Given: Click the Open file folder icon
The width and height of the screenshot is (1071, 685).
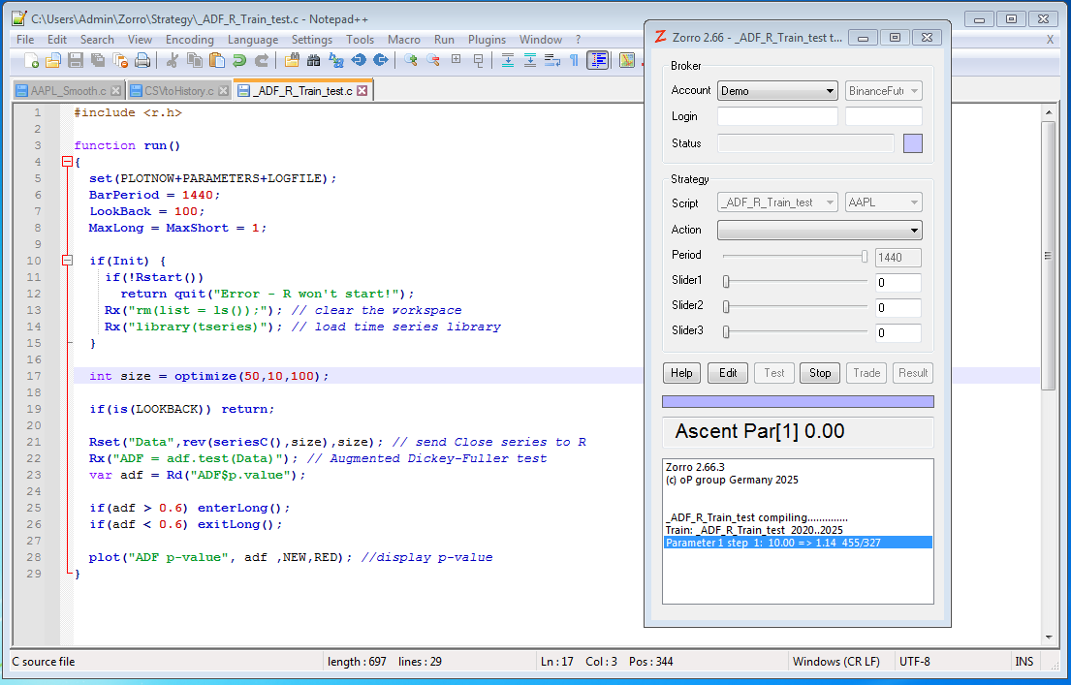Looking at the screenshot, I should (x=53, y=60).
